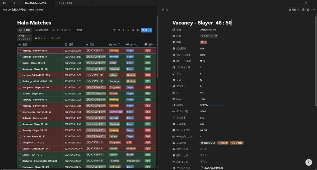The width and height of the screenshot is (317, 170).
Task: Click the floating help button bottom right
Action: pyautogui.click(x=308, y=162)
